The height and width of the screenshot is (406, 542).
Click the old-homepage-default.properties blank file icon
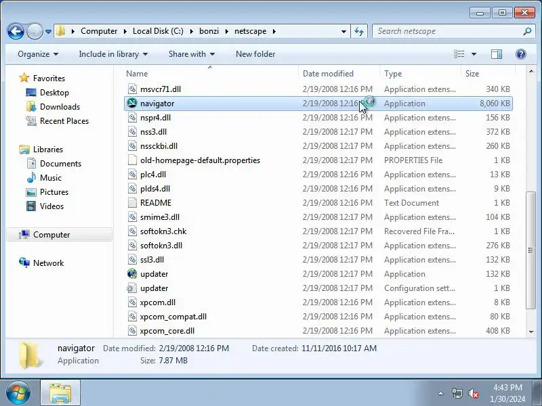click(x=132, y=160)
